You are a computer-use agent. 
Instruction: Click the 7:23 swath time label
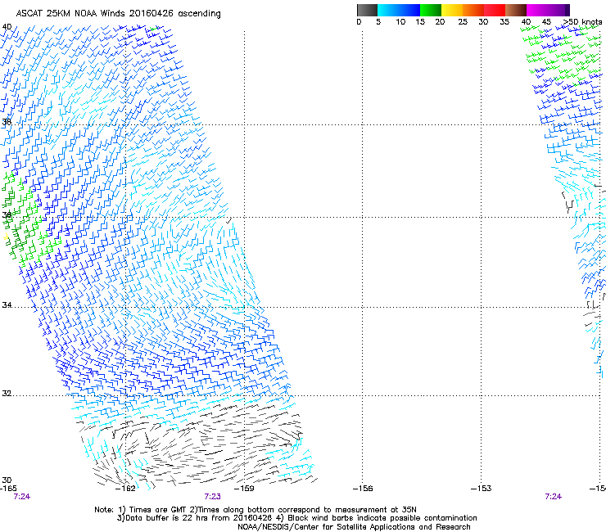[x=213, y=497]
